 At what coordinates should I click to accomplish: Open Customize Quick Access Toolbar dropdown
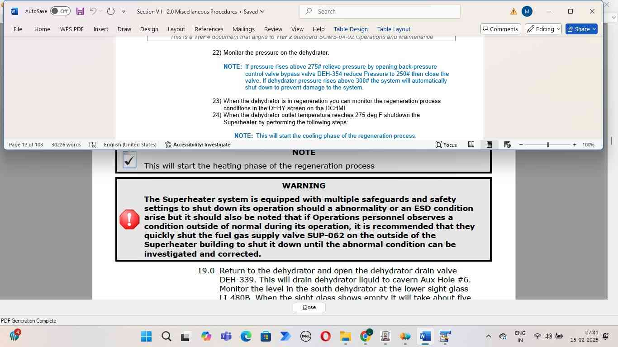[x=124, y=11]
